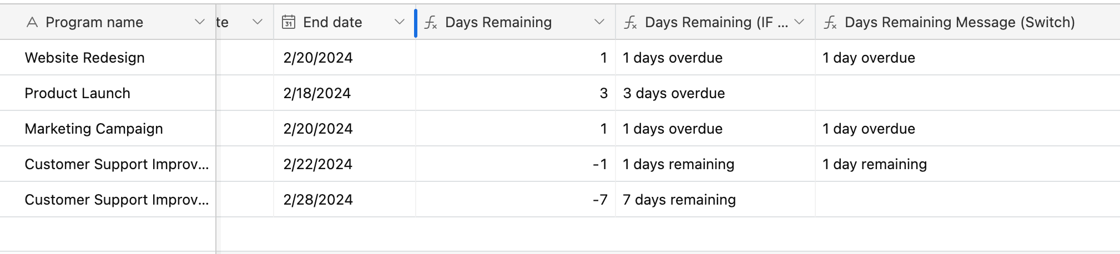1120x254 pixels.
Task: Select the Website Redesign program name cell
Action: (x=108, y=58)
